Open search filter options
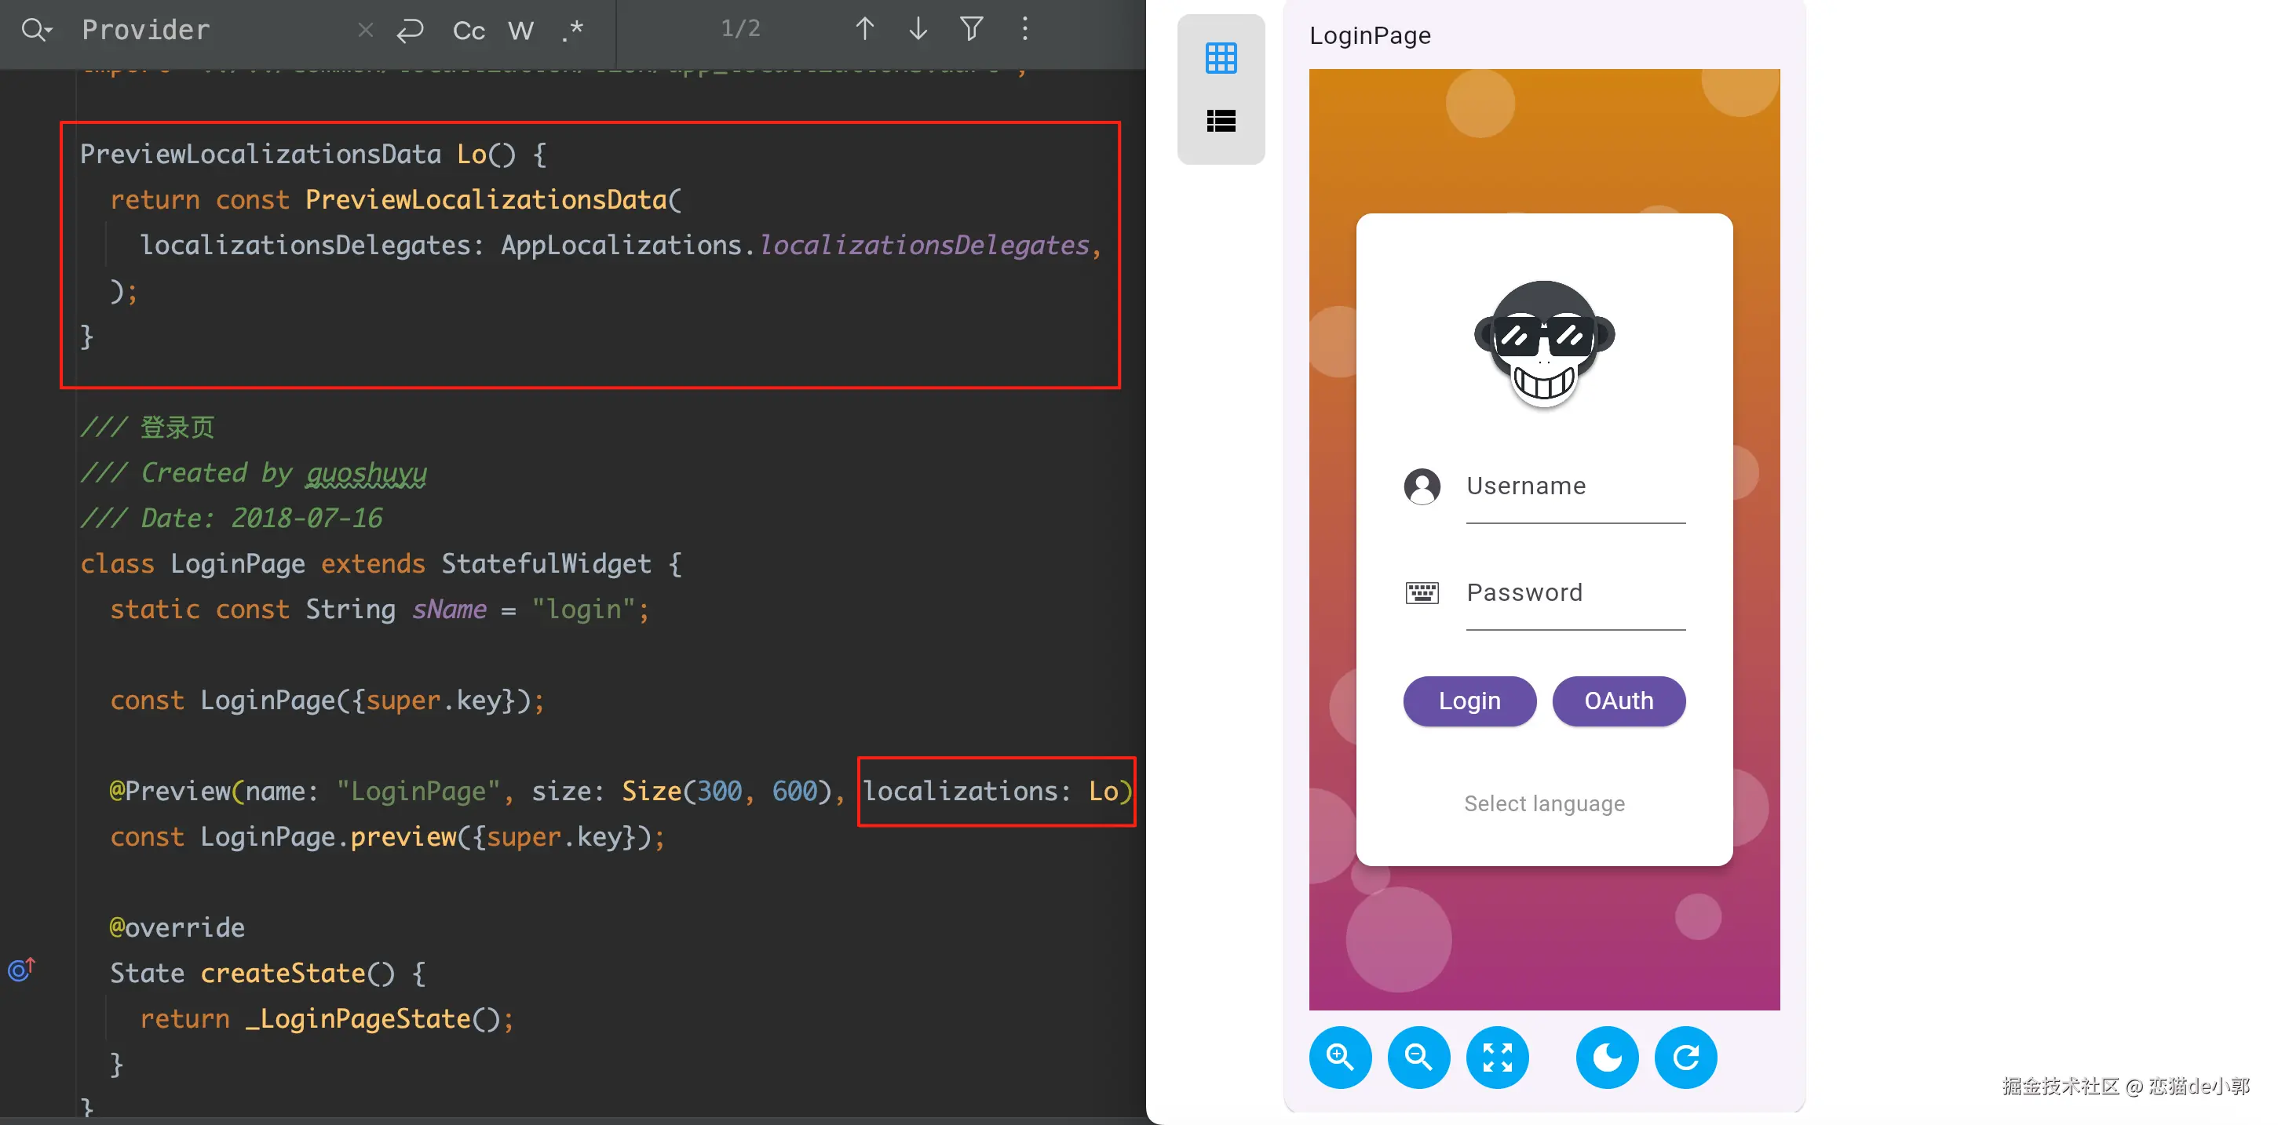 point(972,29)
